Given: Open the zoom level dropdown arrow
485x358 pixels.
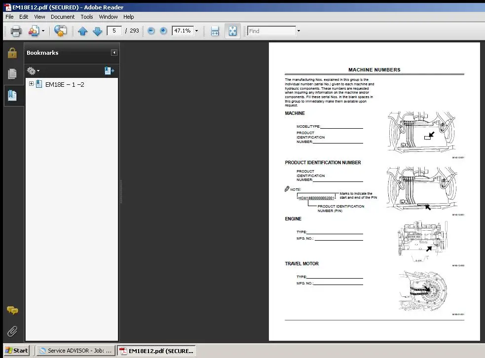Looking at the screenshot, I should tap(196, 31).
